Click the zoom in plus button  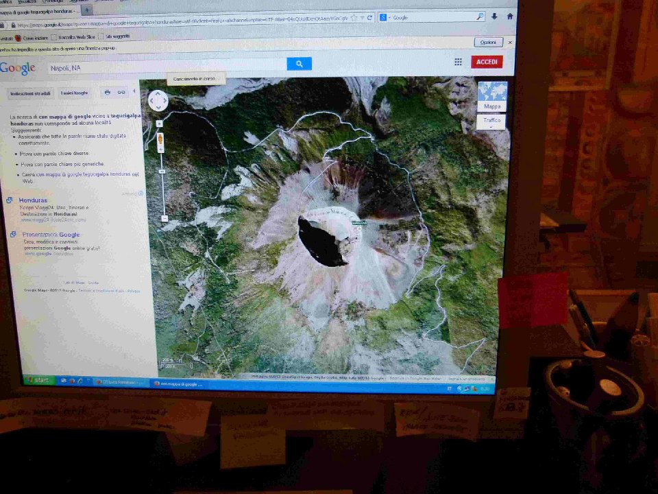[x=160, y=123]
